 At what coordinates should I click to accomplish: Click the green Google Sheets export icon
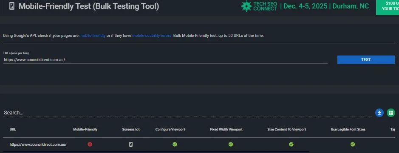[391, 113]
